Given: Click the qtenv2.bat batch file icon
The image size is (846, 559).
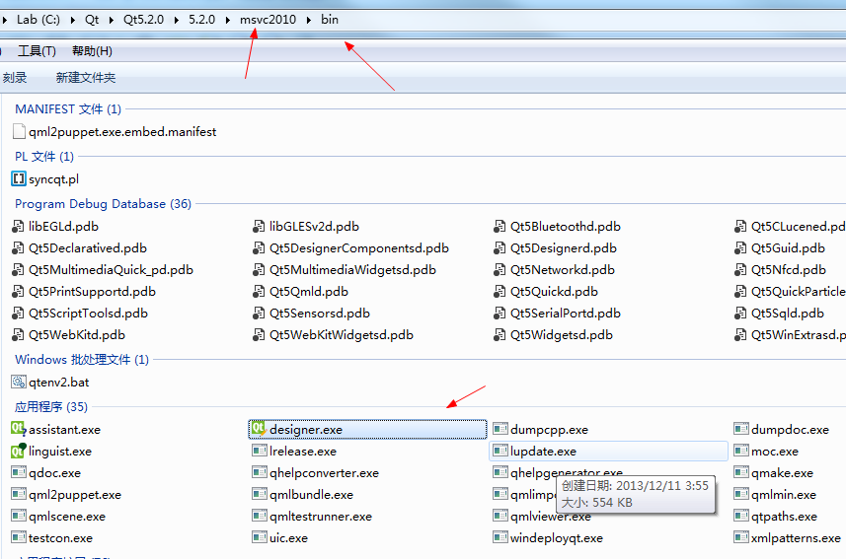Looking at the screenshot, I should (x=19, y=382).
